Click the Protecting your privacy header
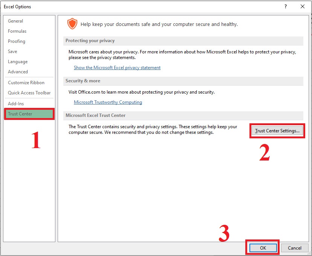Viewport: 312px width, 256px height. (90, 41)
